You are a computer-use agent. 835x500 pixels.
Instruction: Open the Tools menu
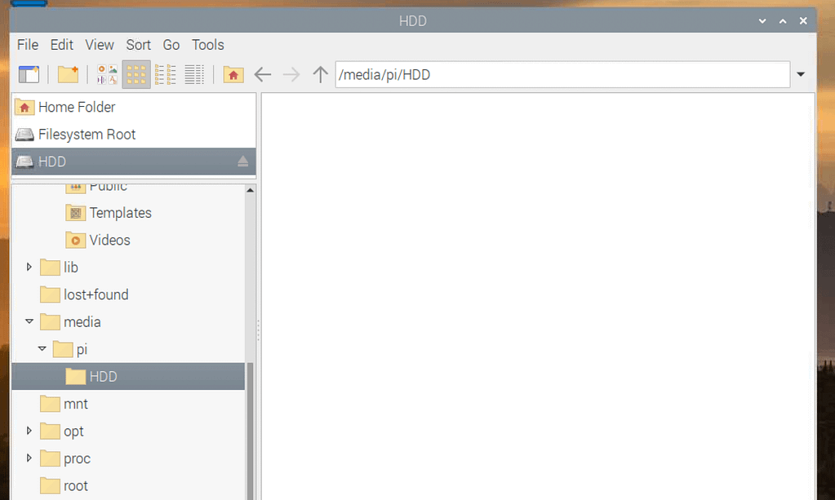[207, 45]
